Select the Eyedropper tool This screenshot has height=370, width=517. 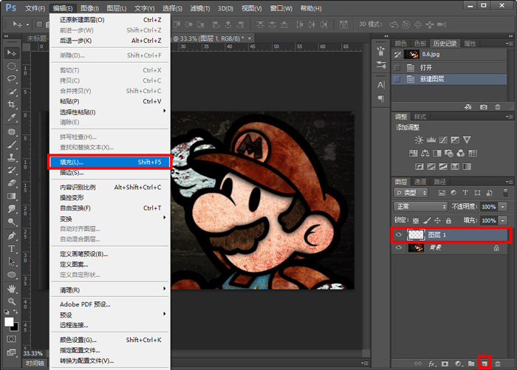[12, 117]
